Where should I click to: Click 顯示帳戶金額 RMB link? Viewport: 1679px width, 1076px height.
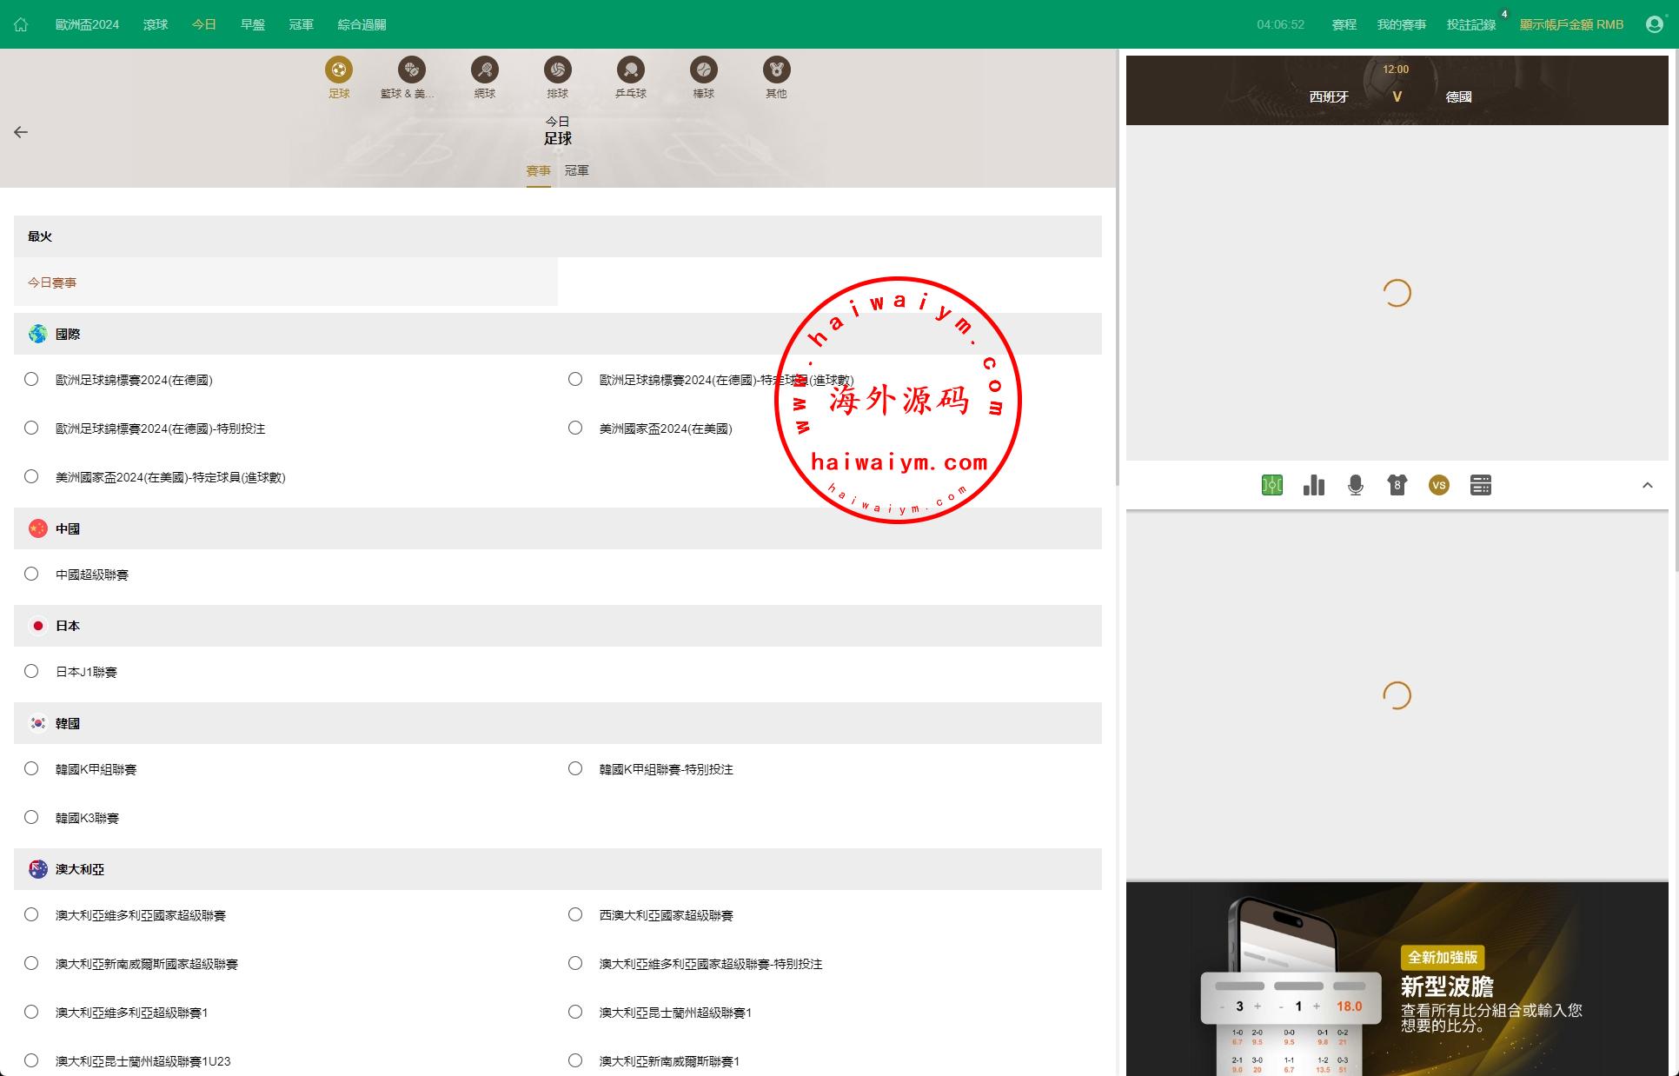coord(1571,24)
